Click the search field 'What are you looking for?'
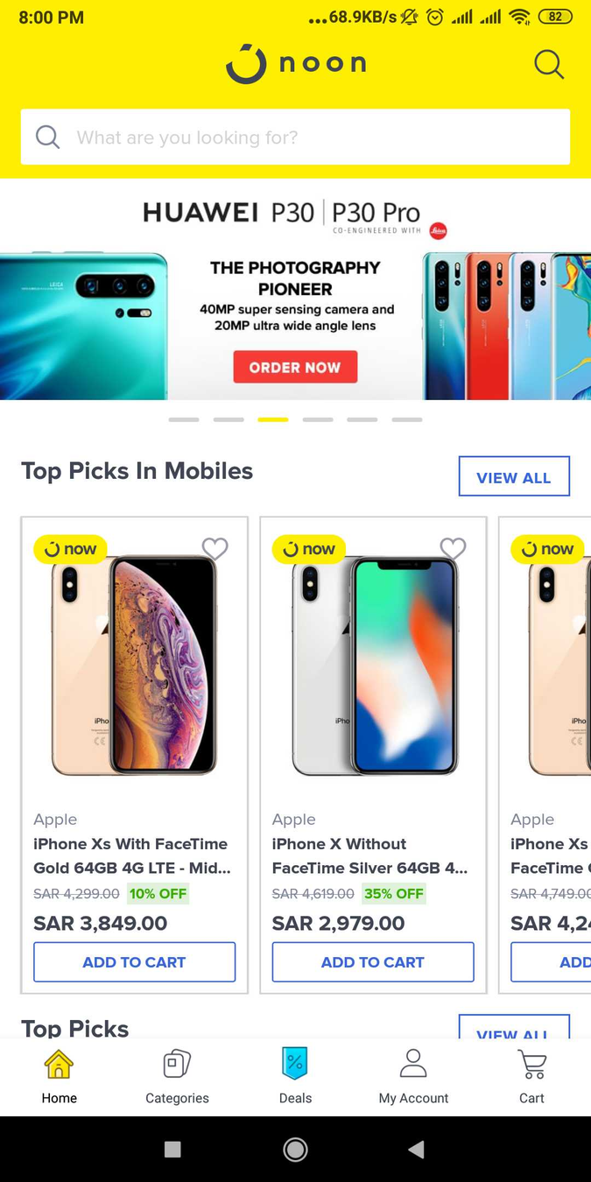591x1182 pixels. coord(295,137)
